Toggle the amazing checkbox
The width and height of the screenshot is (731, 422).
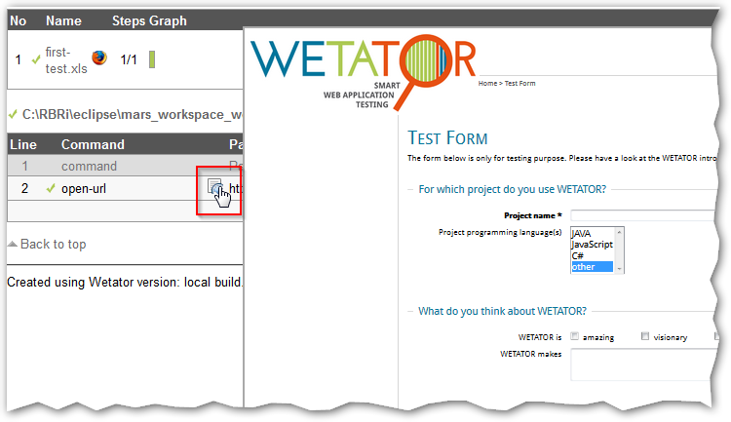pyautogui.click(x=575, y=336)
